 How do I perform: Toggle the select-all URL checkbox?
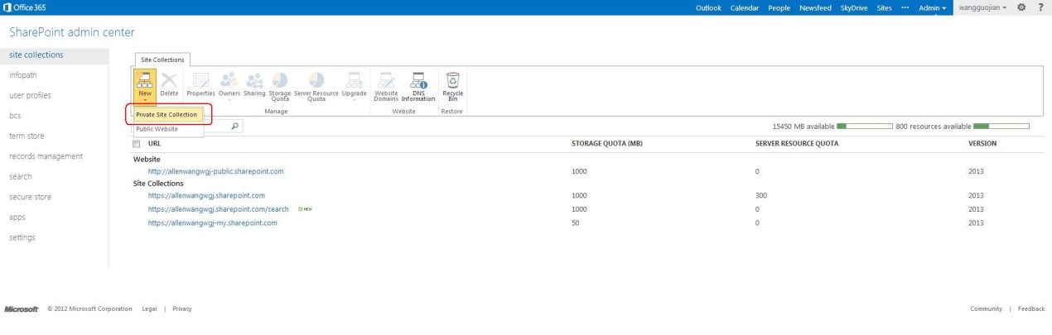(138, 144)
